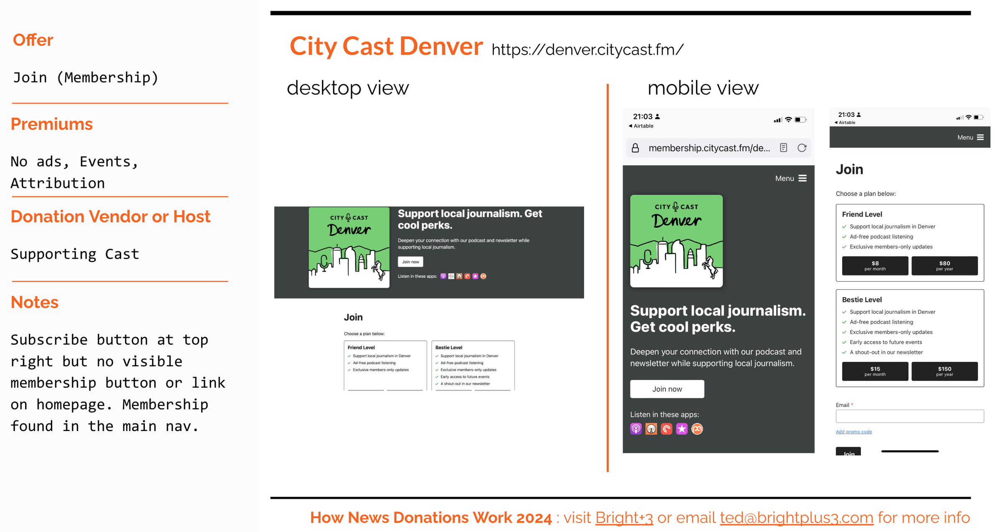The width and height of the screenshot is (1002, 532).
Task: Click the ted@brightplus3.com email link
Action: click(796, 518)
